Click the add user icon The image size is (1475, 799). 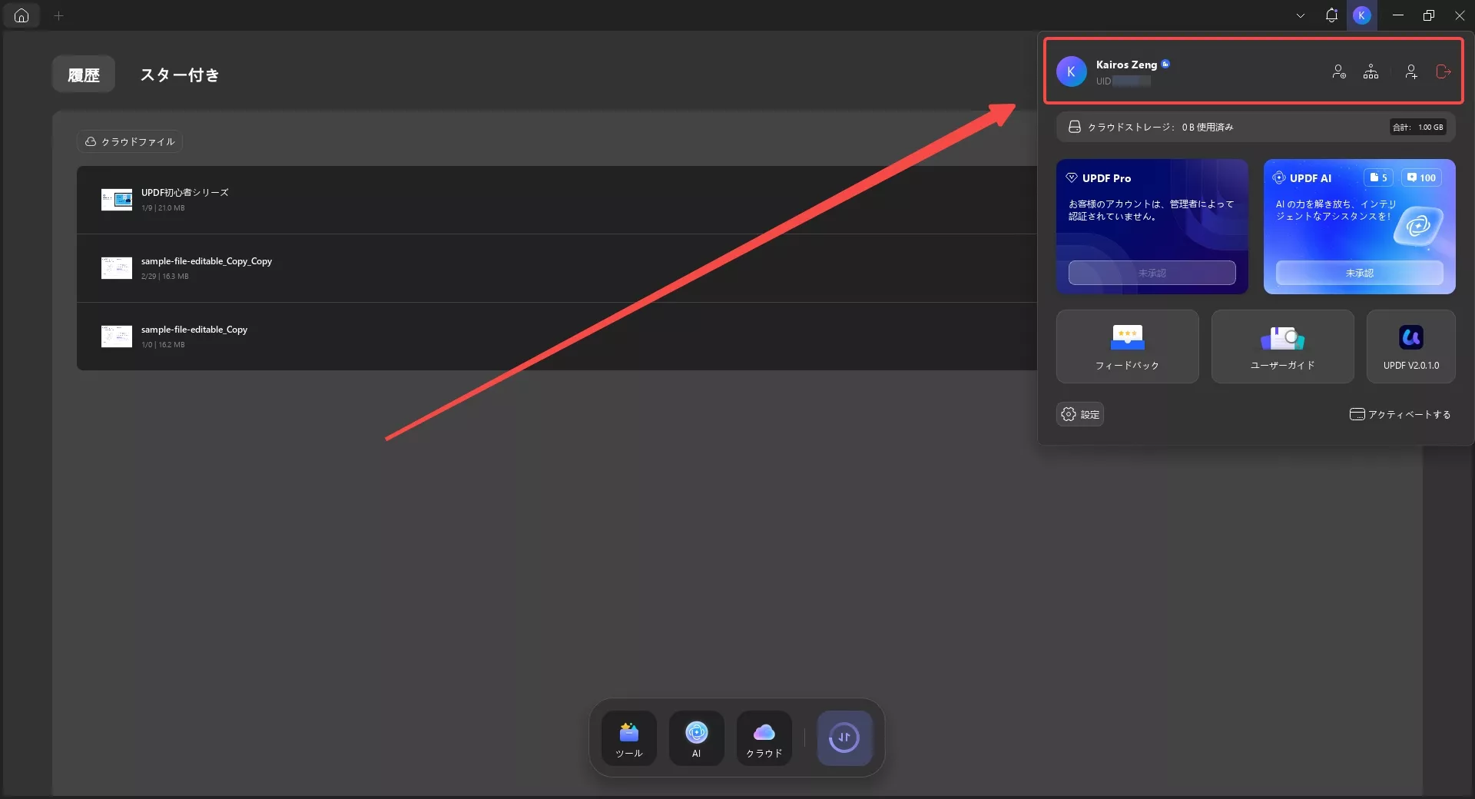pos(1411,71)
